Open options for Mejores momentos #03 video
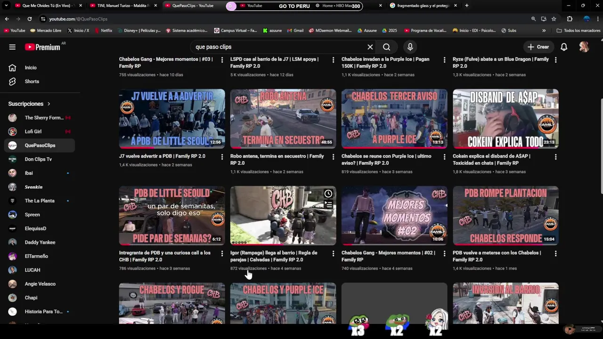 pyautogui.click(x=222, y=60)
